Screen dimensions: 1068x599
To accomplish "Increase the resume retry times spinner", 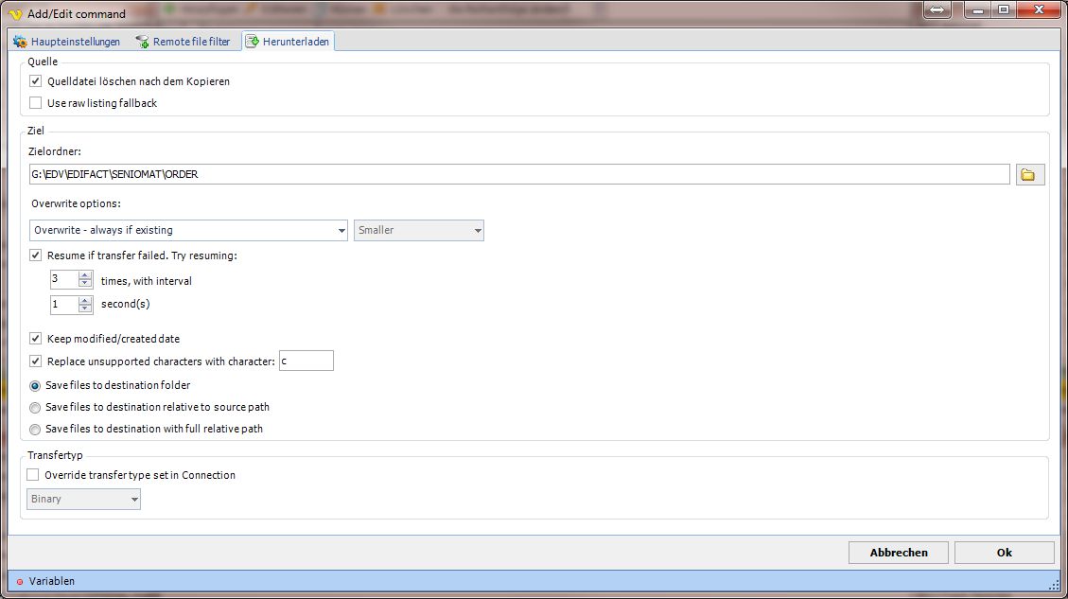I will click(x=85, y=274).
